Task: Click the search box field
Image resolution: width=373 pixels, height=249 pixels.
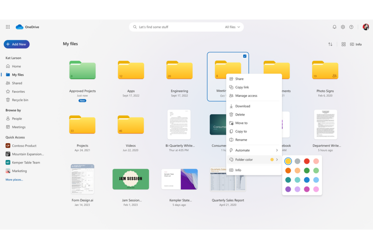Action: tap(186, 27)
